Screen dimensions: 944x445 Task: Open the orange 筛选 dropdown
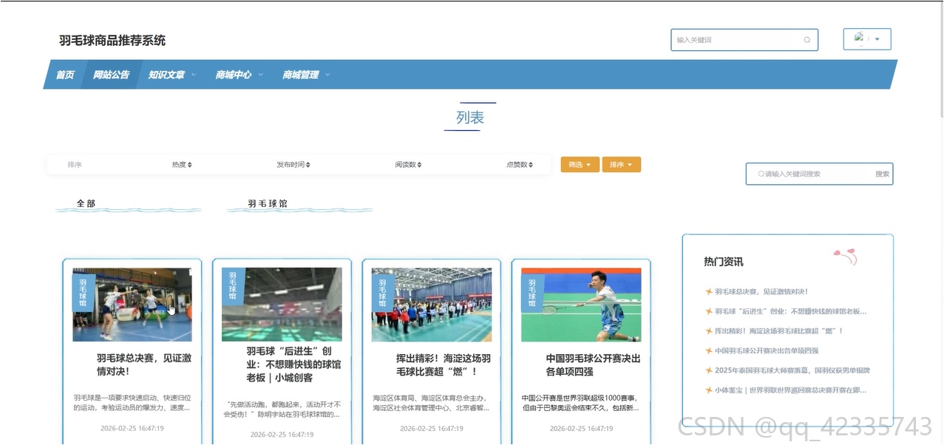[580, 165]
